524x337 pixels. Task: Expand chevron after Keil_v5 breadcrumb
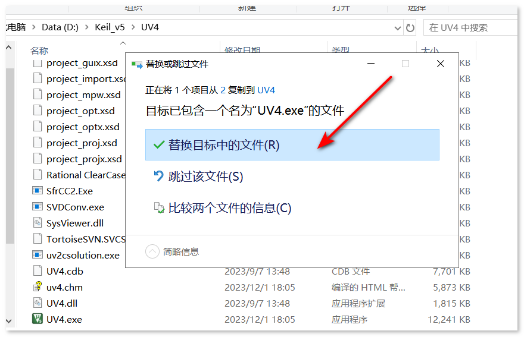133,27
